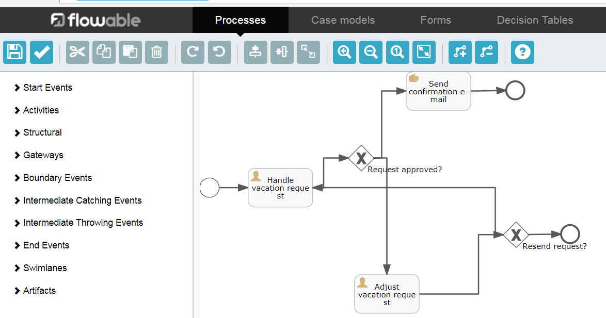Fit the diagram to the screen
Screen dimensions: 606x318
pyautogui.click(x=424, y=52)
